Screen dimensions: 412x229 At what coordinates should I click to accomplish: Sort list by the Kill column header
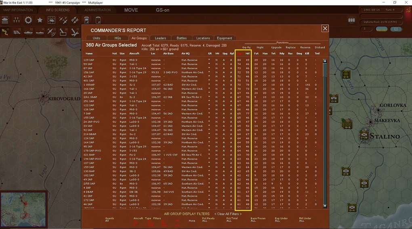[307, 54]
